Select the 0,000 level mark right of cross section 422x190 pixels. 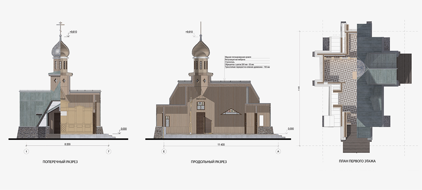(123, 129)
